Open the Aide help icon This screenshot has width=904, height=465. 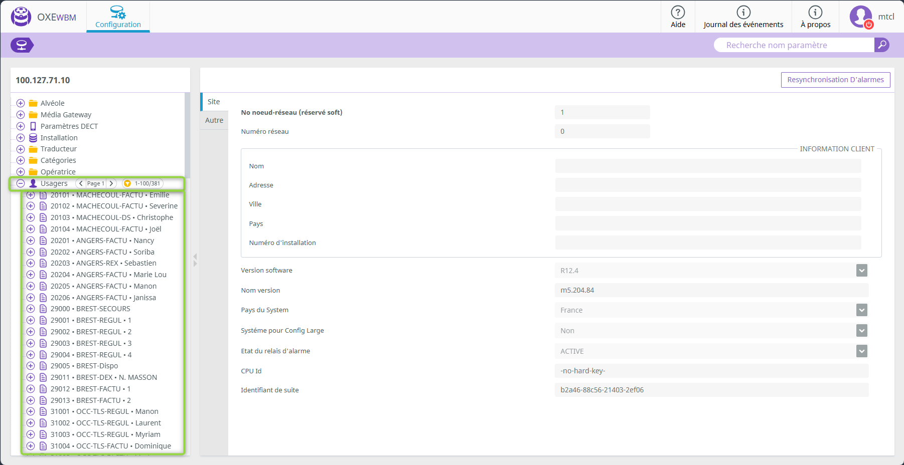(x=678, y=13)
